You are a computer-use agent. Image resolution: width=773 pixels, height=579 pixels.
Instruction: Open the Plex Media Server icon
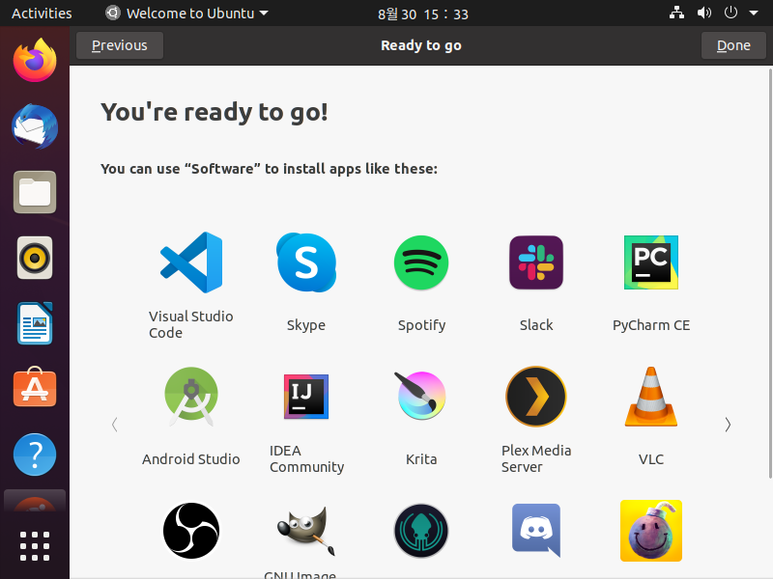tap(536, 397)
